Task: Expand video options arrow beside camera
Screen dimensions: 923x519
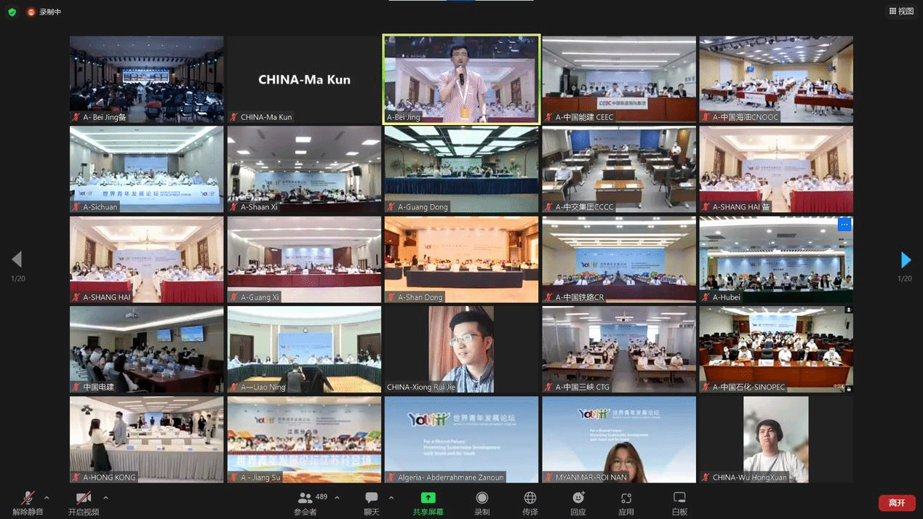Action: [105, 498]
